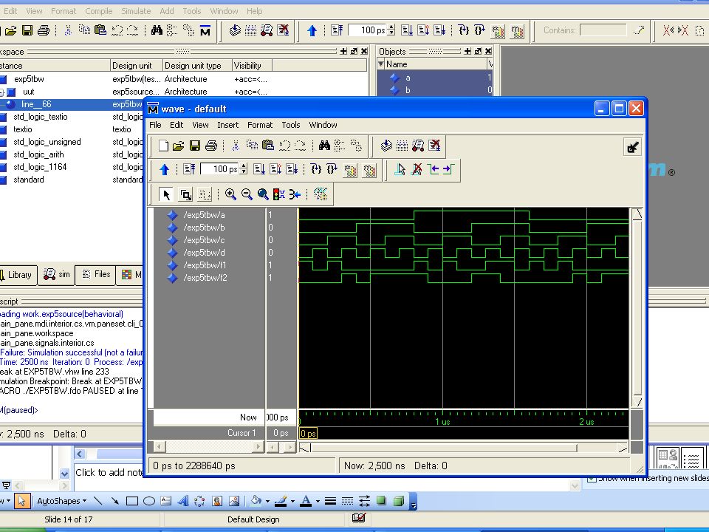The image size is (709, 532).
Task: Collapse Objects list Name column triangle
Action: [381, 64]
